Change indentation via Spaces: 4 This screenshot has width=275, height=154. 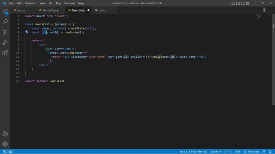click(x=216, y=151)
